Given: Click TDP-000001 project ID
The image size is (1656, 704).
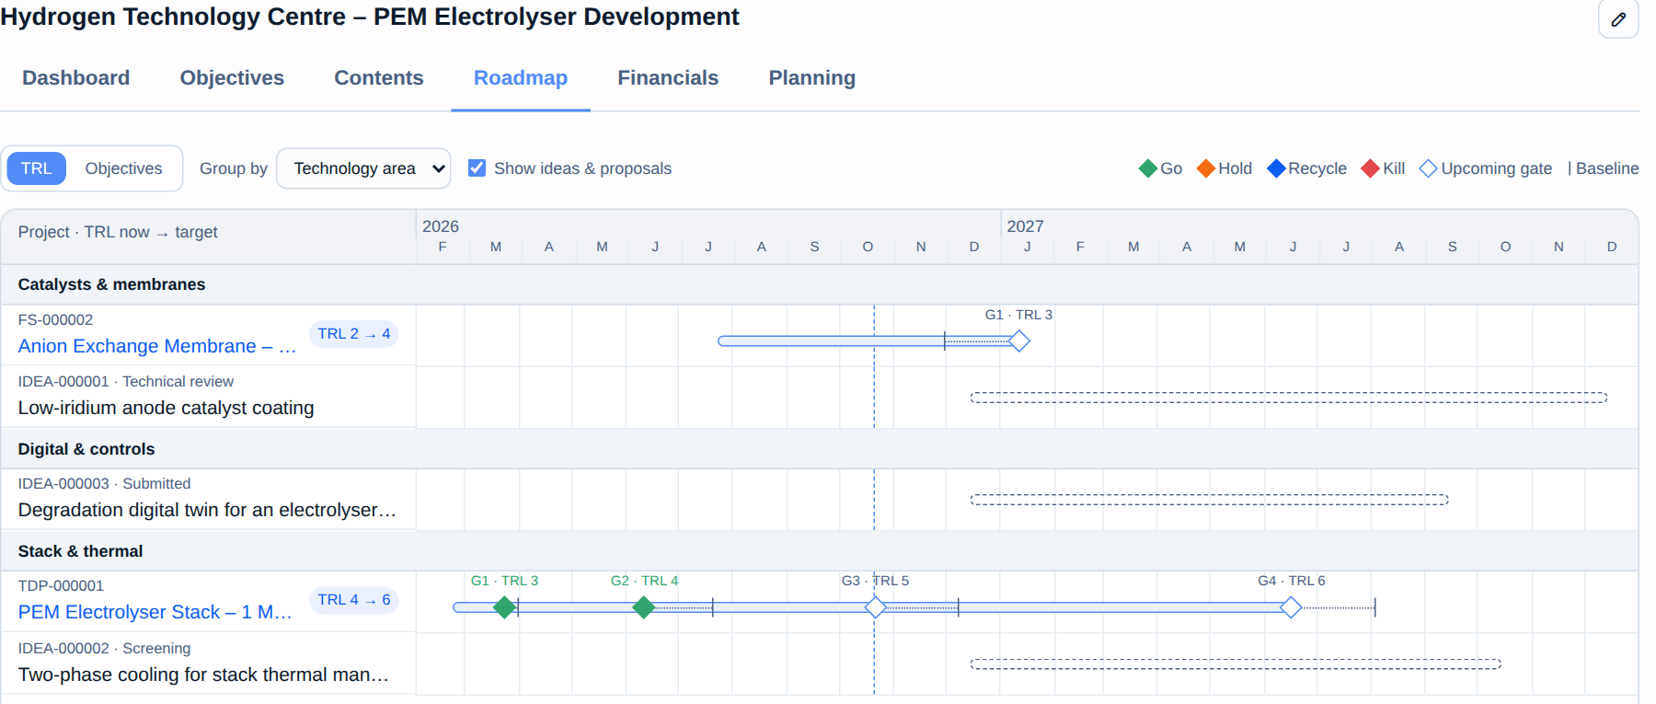Looking at the screenshot, I should [61, 586].
